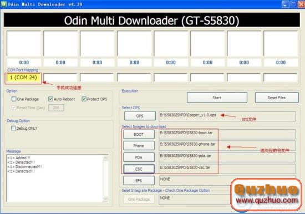The height and width of the screenshot is (214, 305).
Task: Choose a BOOT image file
Action: (139, 134)
